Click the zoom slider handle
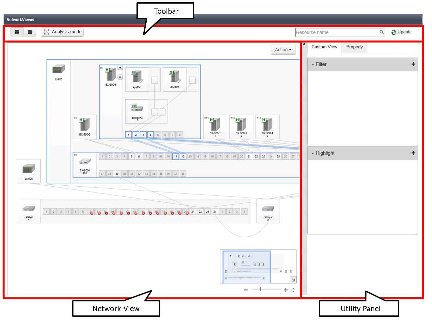The width and height of the screenshot is (432, 321). tap(261, 289)
